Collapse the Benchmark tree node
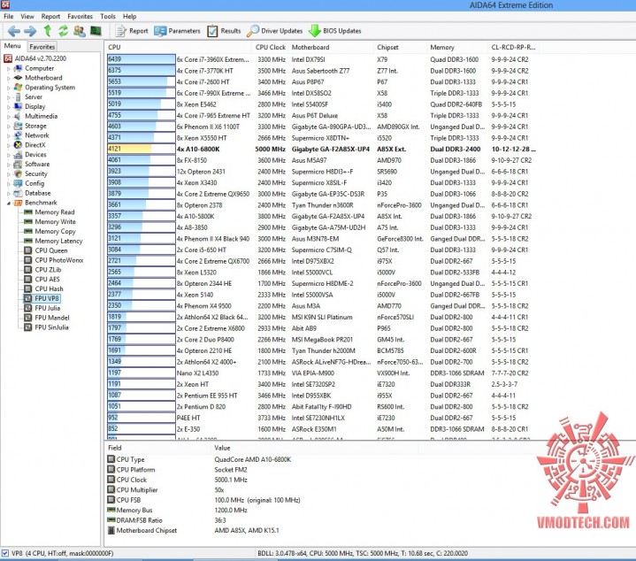 click(9, 203)
